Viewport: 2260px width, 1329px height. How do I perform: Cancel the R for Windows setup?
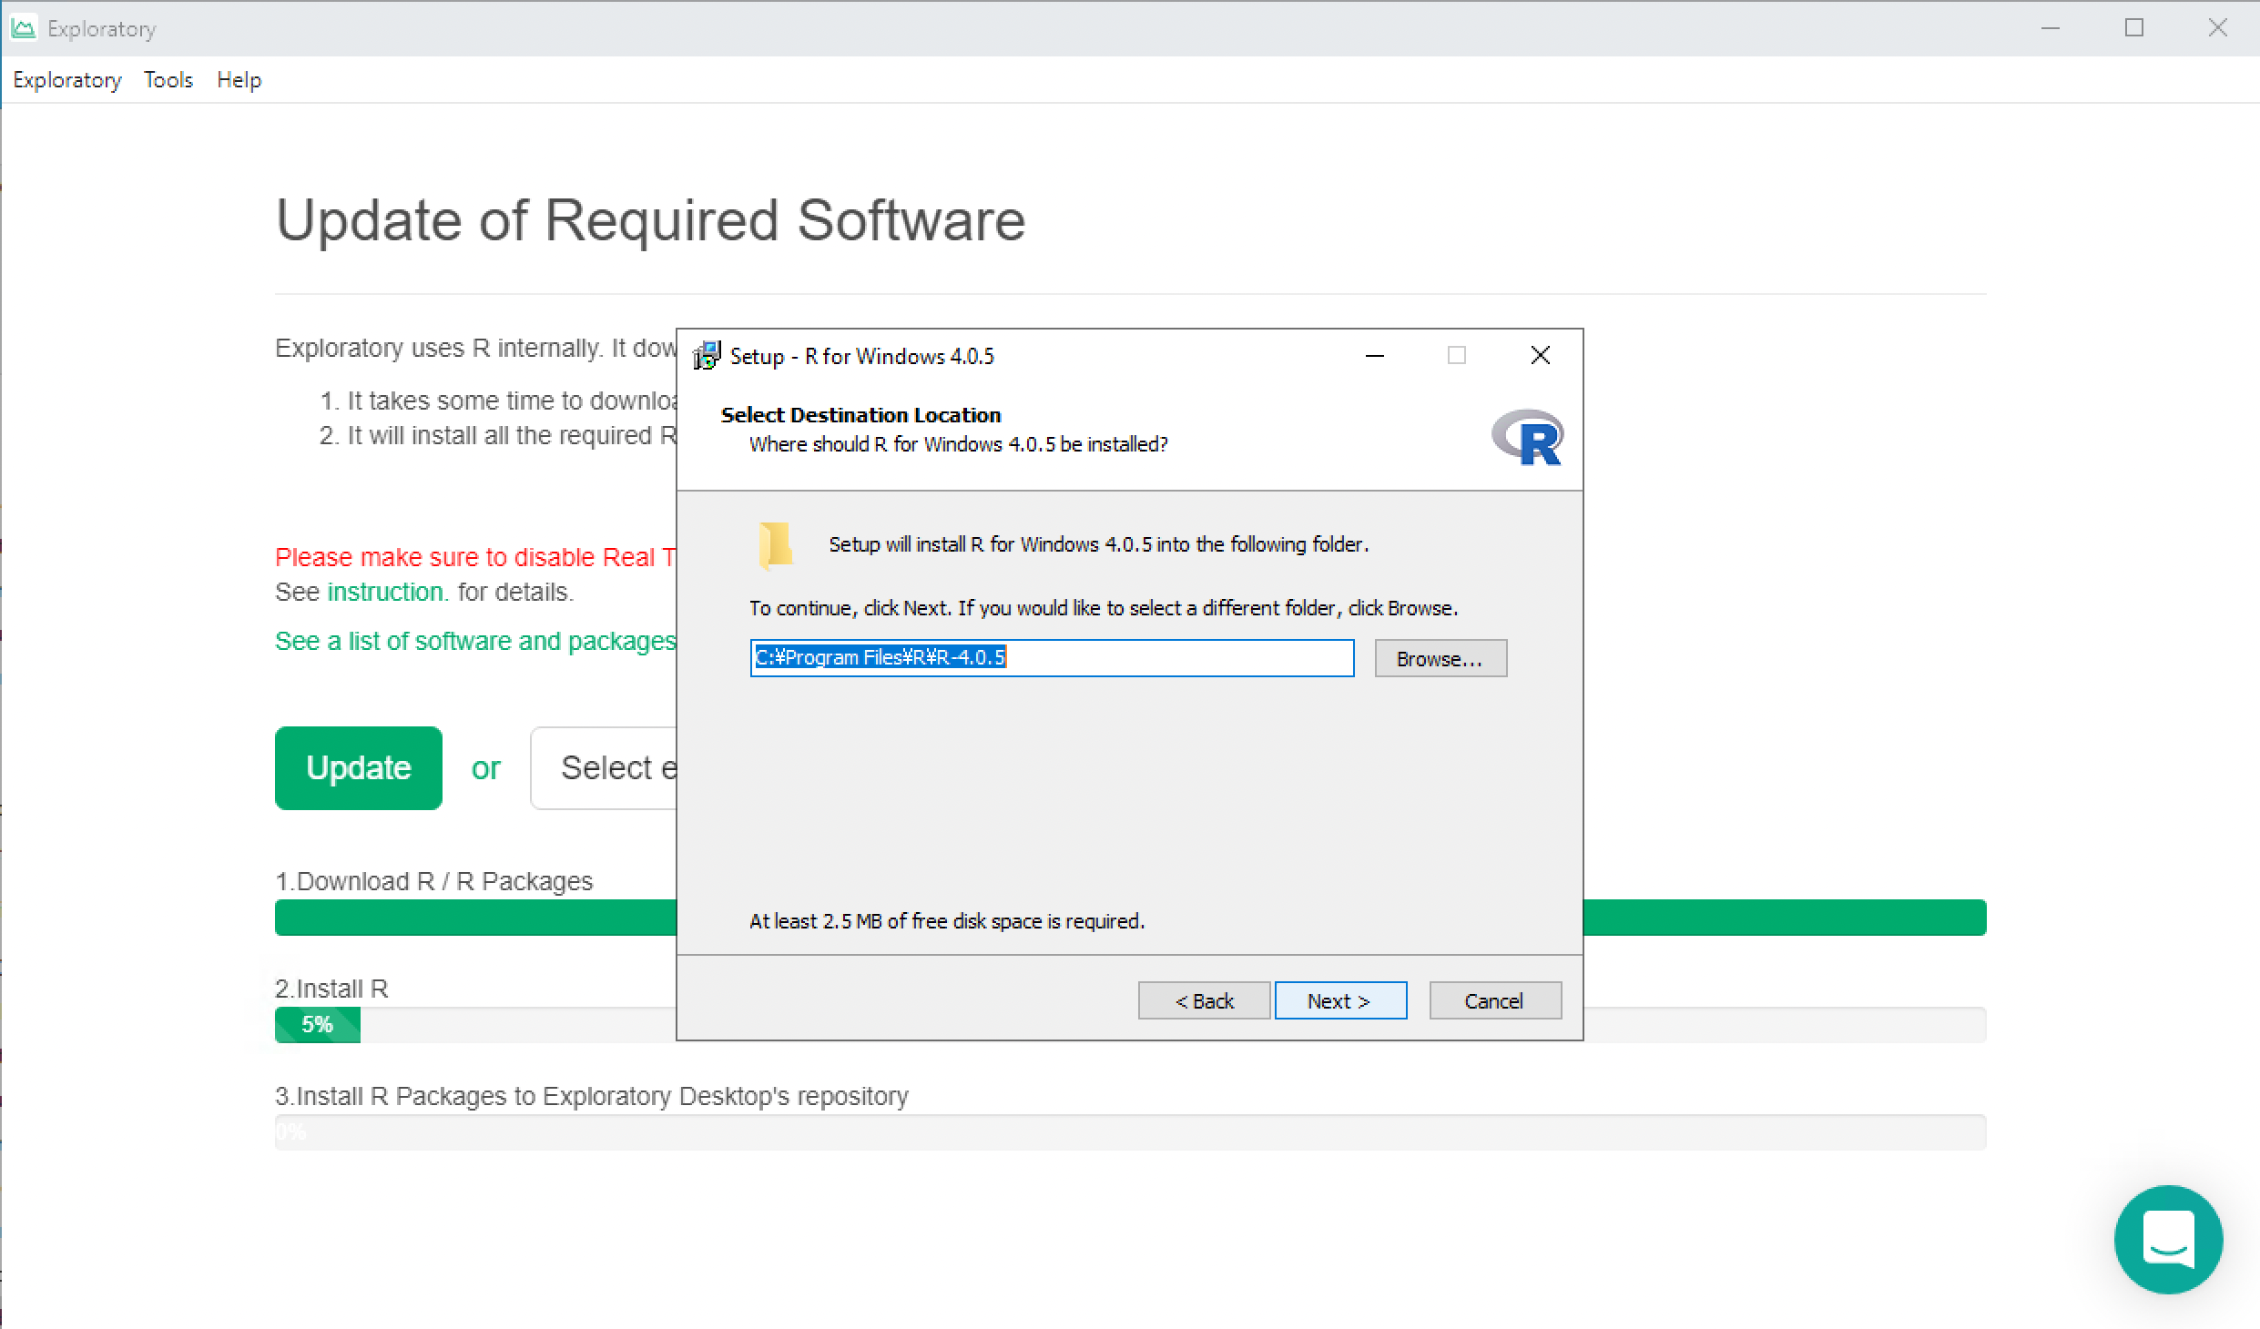click(x=1494, y=1000)
